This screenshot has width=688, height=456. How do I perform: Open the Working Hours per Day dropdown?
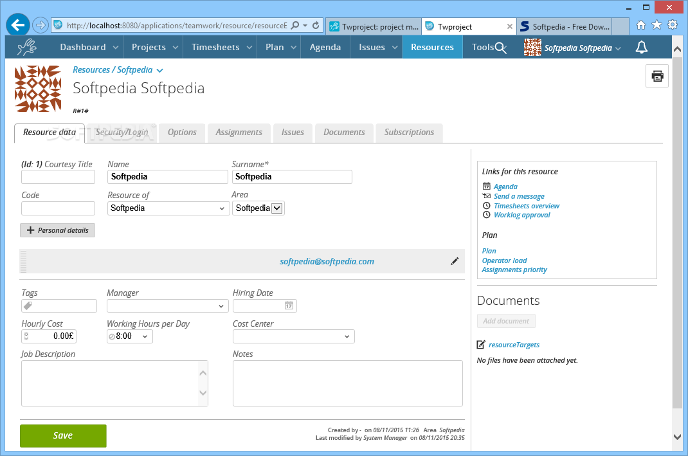[130, 336]
